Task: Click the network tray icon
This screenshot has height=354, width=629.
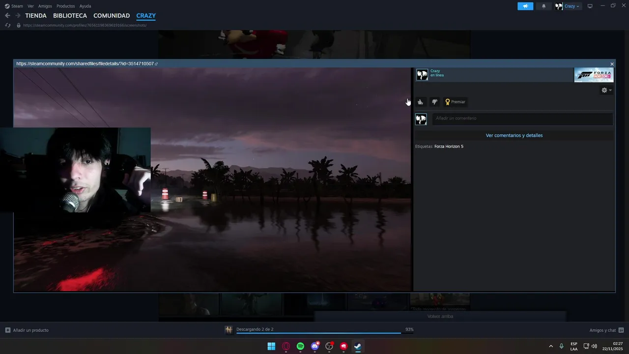Action: point(586,346)
